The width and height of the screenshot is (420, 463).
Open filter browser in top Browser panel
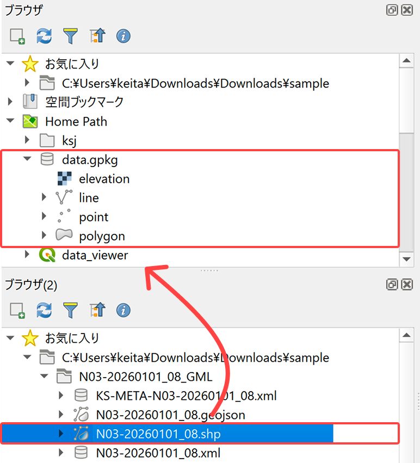coord(70,36)
